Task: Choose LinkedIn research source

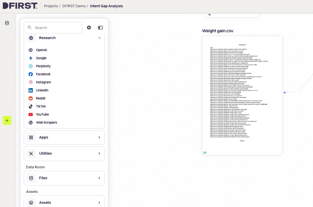Action: click(42, 90)
